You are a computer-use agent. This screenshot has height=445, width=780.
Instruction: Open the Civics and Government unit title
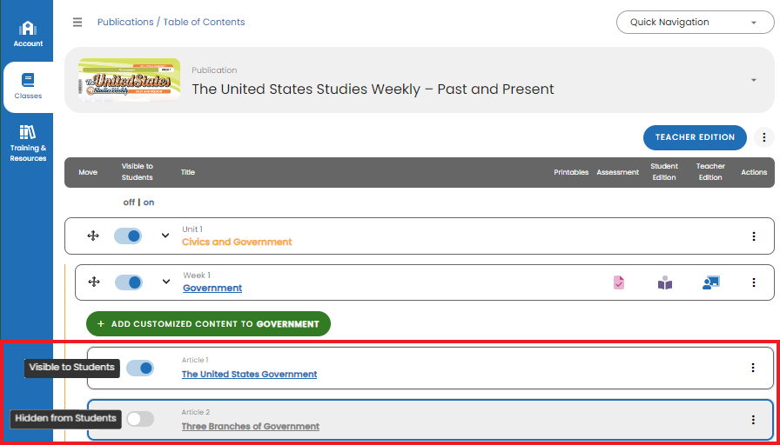tap(237, 242)
